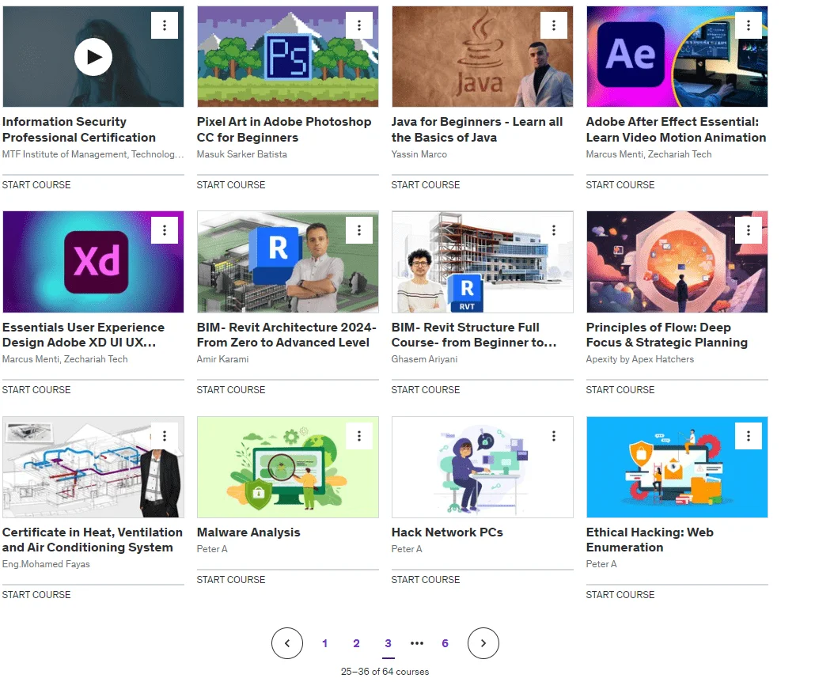Open options menu on Information Security card

click(x=165, y=25)
